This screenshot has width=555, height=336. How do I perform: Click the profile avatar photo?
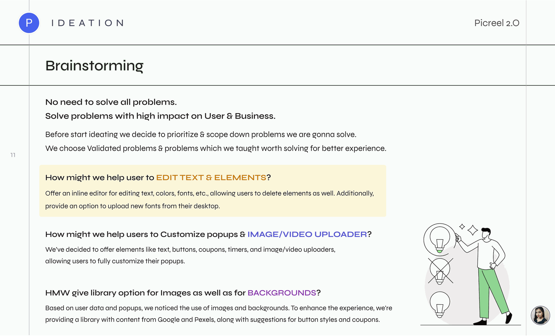540,315
